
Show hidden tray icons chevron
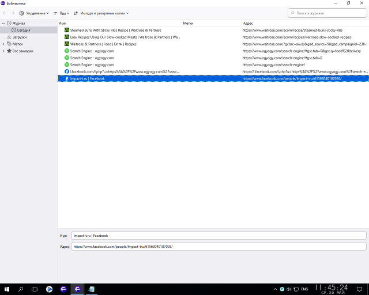point(275,289)
